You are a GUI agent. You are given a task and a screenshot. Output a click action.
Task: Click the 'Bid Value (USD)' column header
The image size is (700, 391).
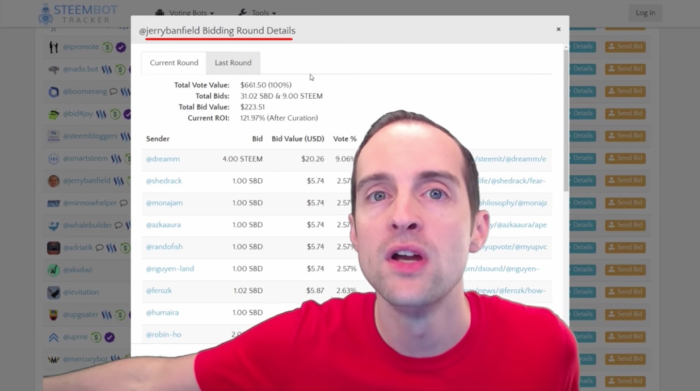click(x=298, y=139)
